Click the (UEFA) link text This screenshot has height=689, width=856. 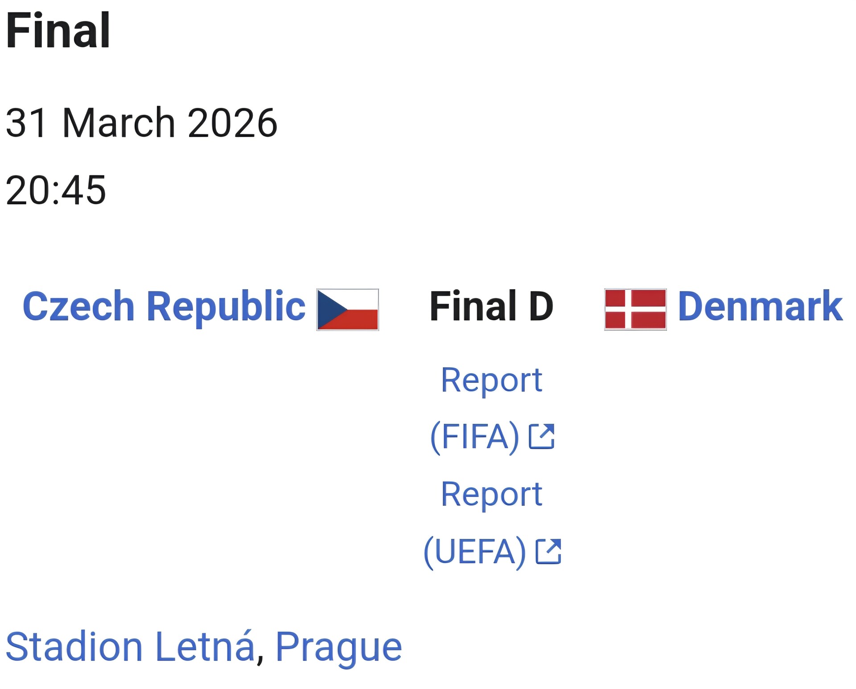[475, 552]
